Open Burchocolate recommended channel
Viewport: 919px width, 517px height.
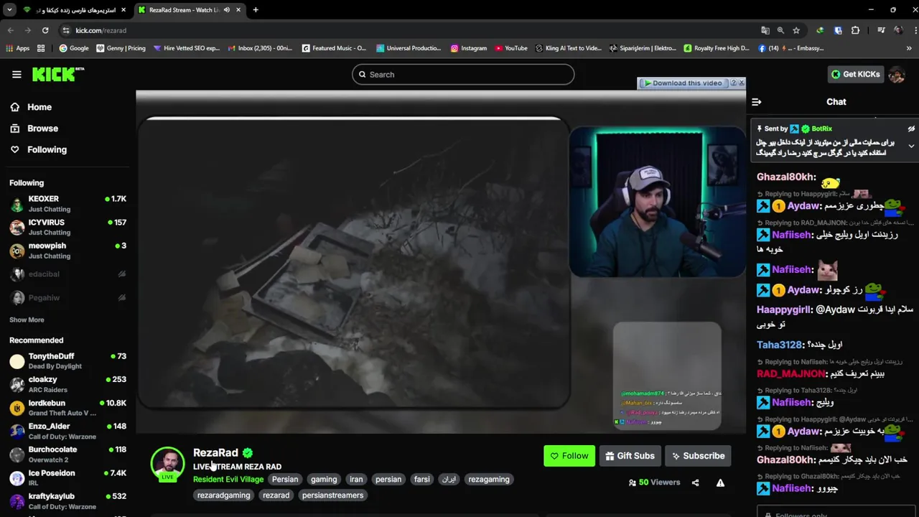point(67,454)
